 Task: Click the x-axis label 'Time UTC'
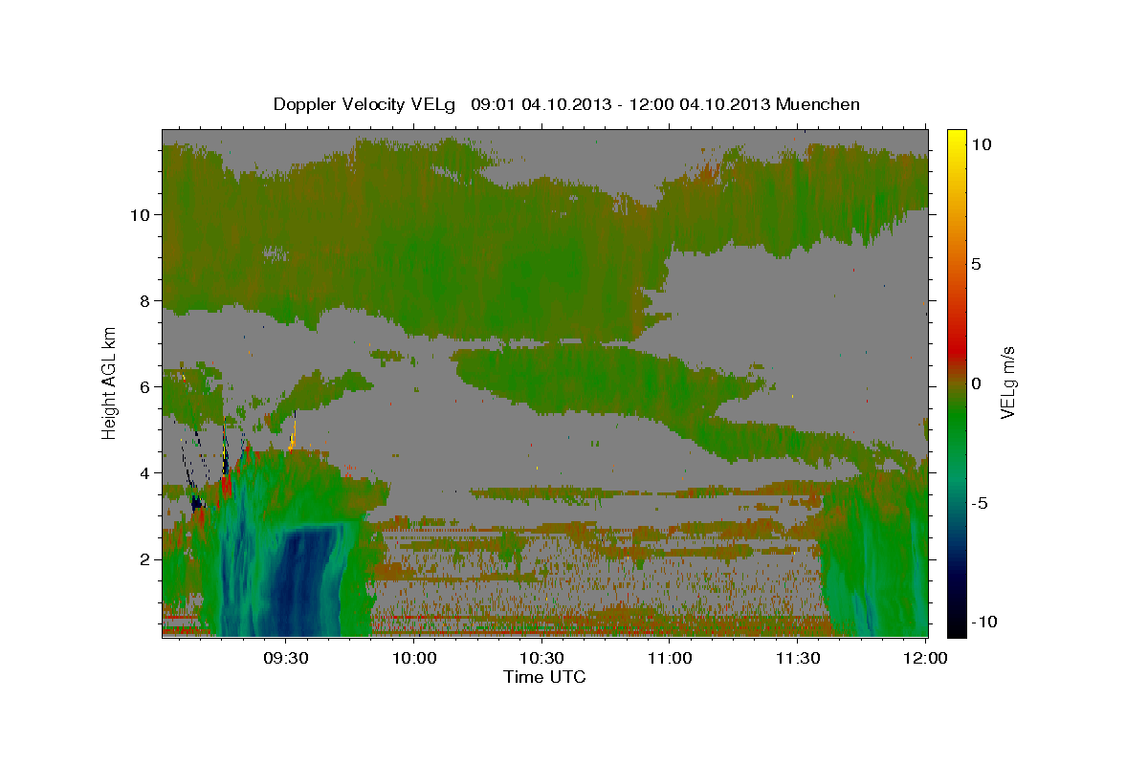[x=544, y=677]
